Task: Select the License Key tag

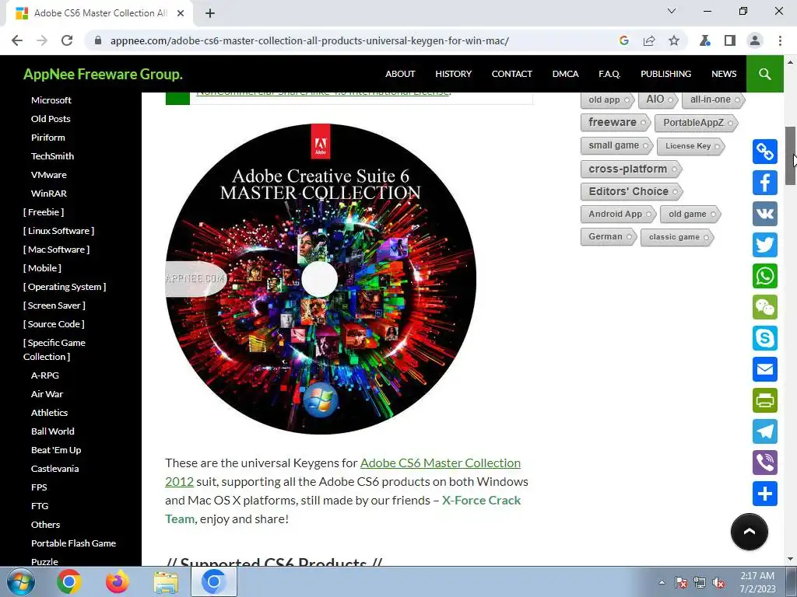Action: pyautogui.click(x=691, y=146)
